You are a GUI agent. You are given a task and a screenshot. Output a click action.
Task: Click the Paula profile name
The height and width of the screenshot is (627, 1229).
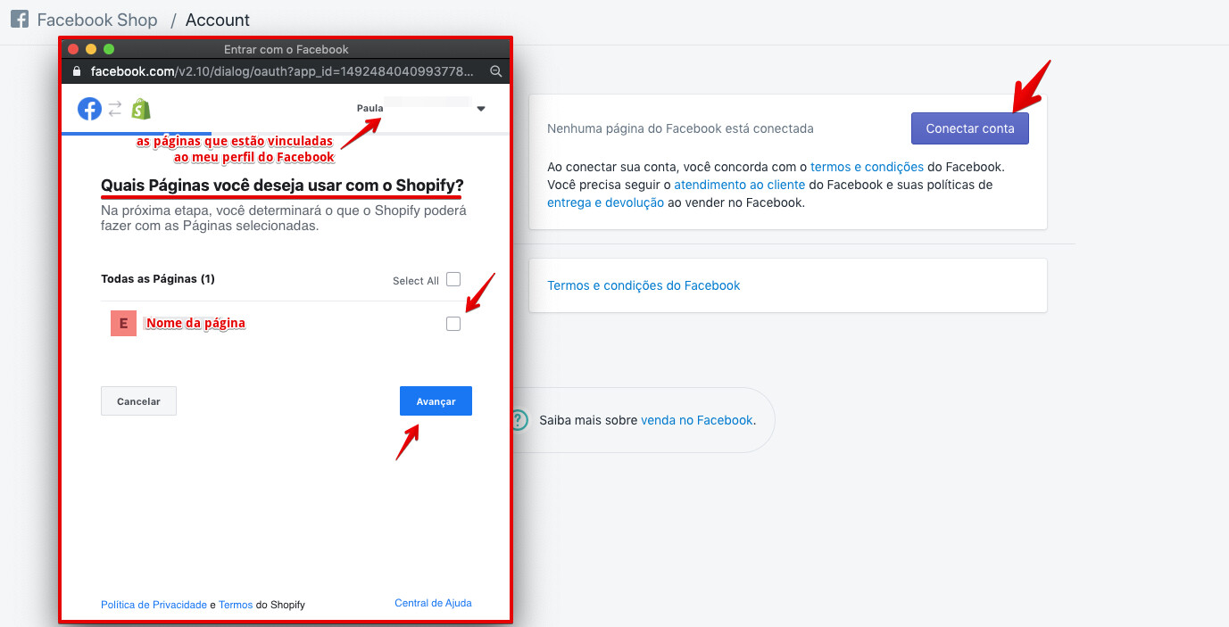[x=370, y=108]
